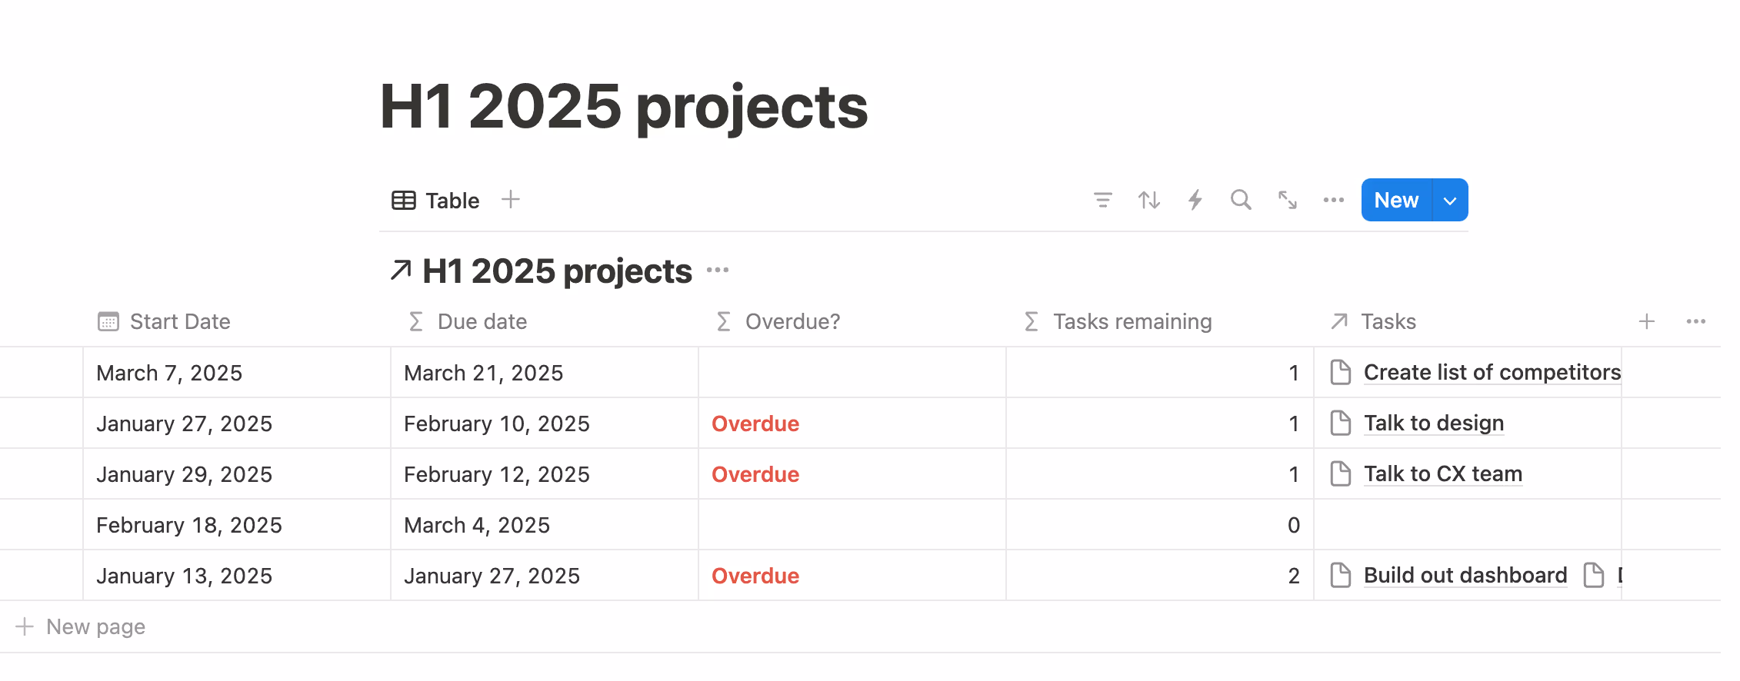This screenshot has height=681, width=1740.
Task: Expand the New button dropdown arrow
Action: pyautogui.click(x=1450, y=201)
